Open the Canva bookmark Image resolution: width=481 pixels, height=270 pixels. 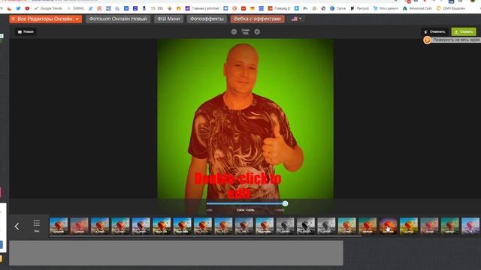coord(337,8)
